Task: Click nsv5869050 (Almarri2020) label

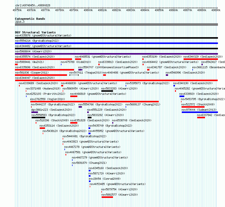Action: click(81, 88)
